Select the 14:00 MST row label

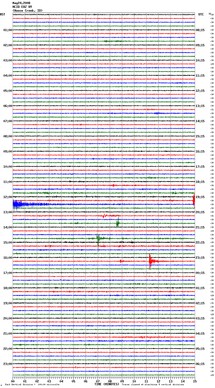tap(8, 227)
